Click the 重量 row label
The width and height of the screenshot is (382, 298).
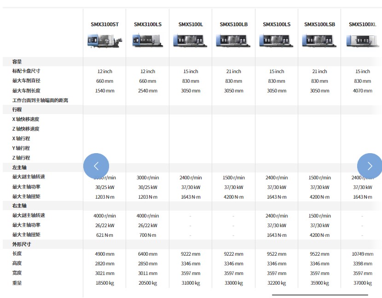click(17, 283)
